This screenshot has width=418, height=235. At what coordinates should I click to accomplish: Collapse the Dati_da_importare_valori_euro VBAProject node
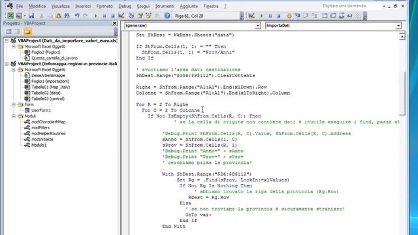(x=7, y=40)
